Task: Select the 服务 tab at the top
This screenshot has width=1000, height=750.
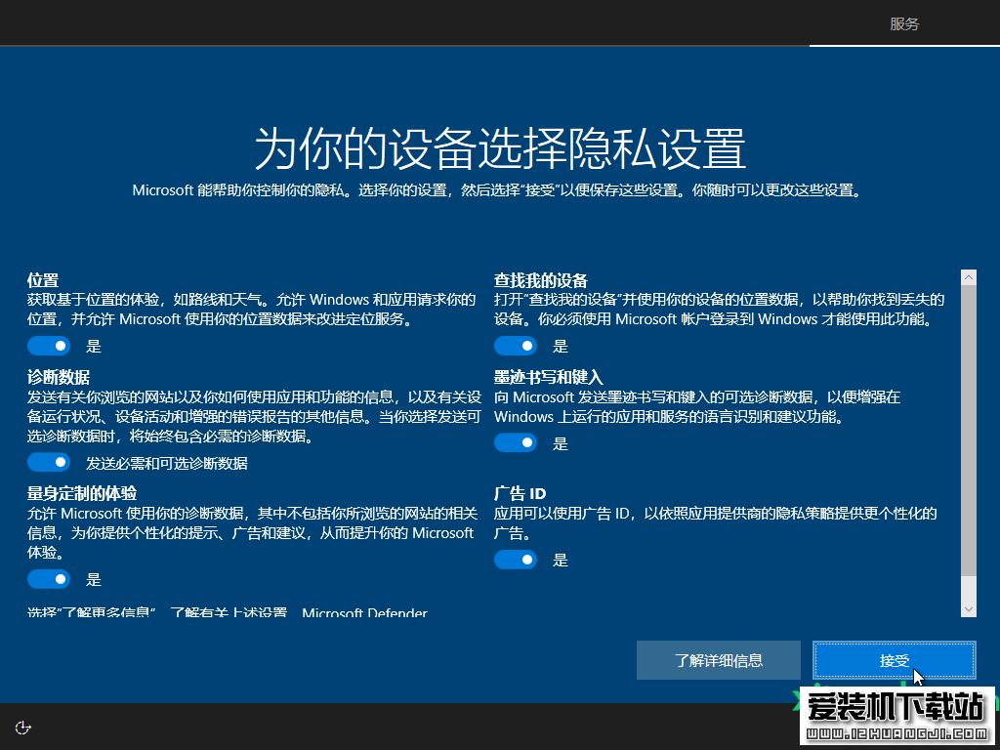Action: point(904,24)
